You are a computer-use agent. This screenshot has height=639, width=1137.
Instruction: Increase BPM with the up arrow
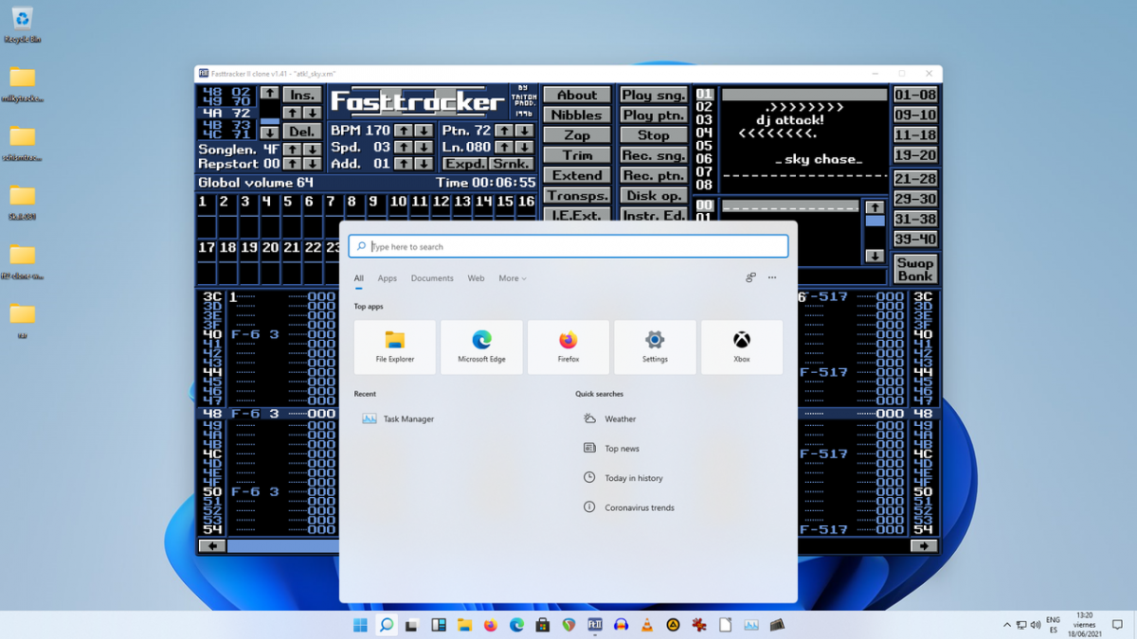403,131
